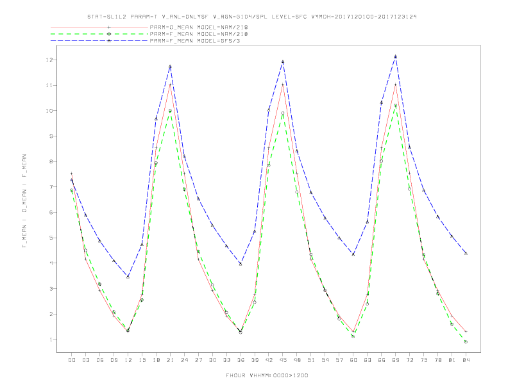Click y-axis tick label 5
This screenshot has width=508, height=392.
[x=51, y=238]
